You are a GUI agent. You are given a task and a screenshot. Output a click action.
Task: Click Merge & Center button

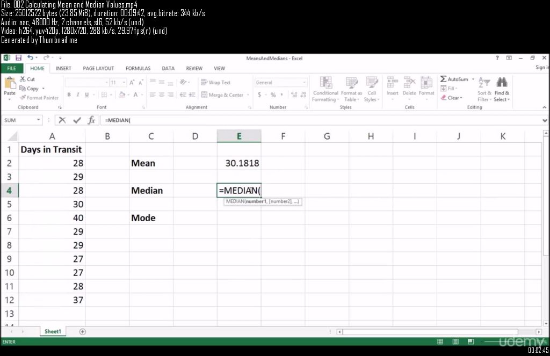coord(222,95)
